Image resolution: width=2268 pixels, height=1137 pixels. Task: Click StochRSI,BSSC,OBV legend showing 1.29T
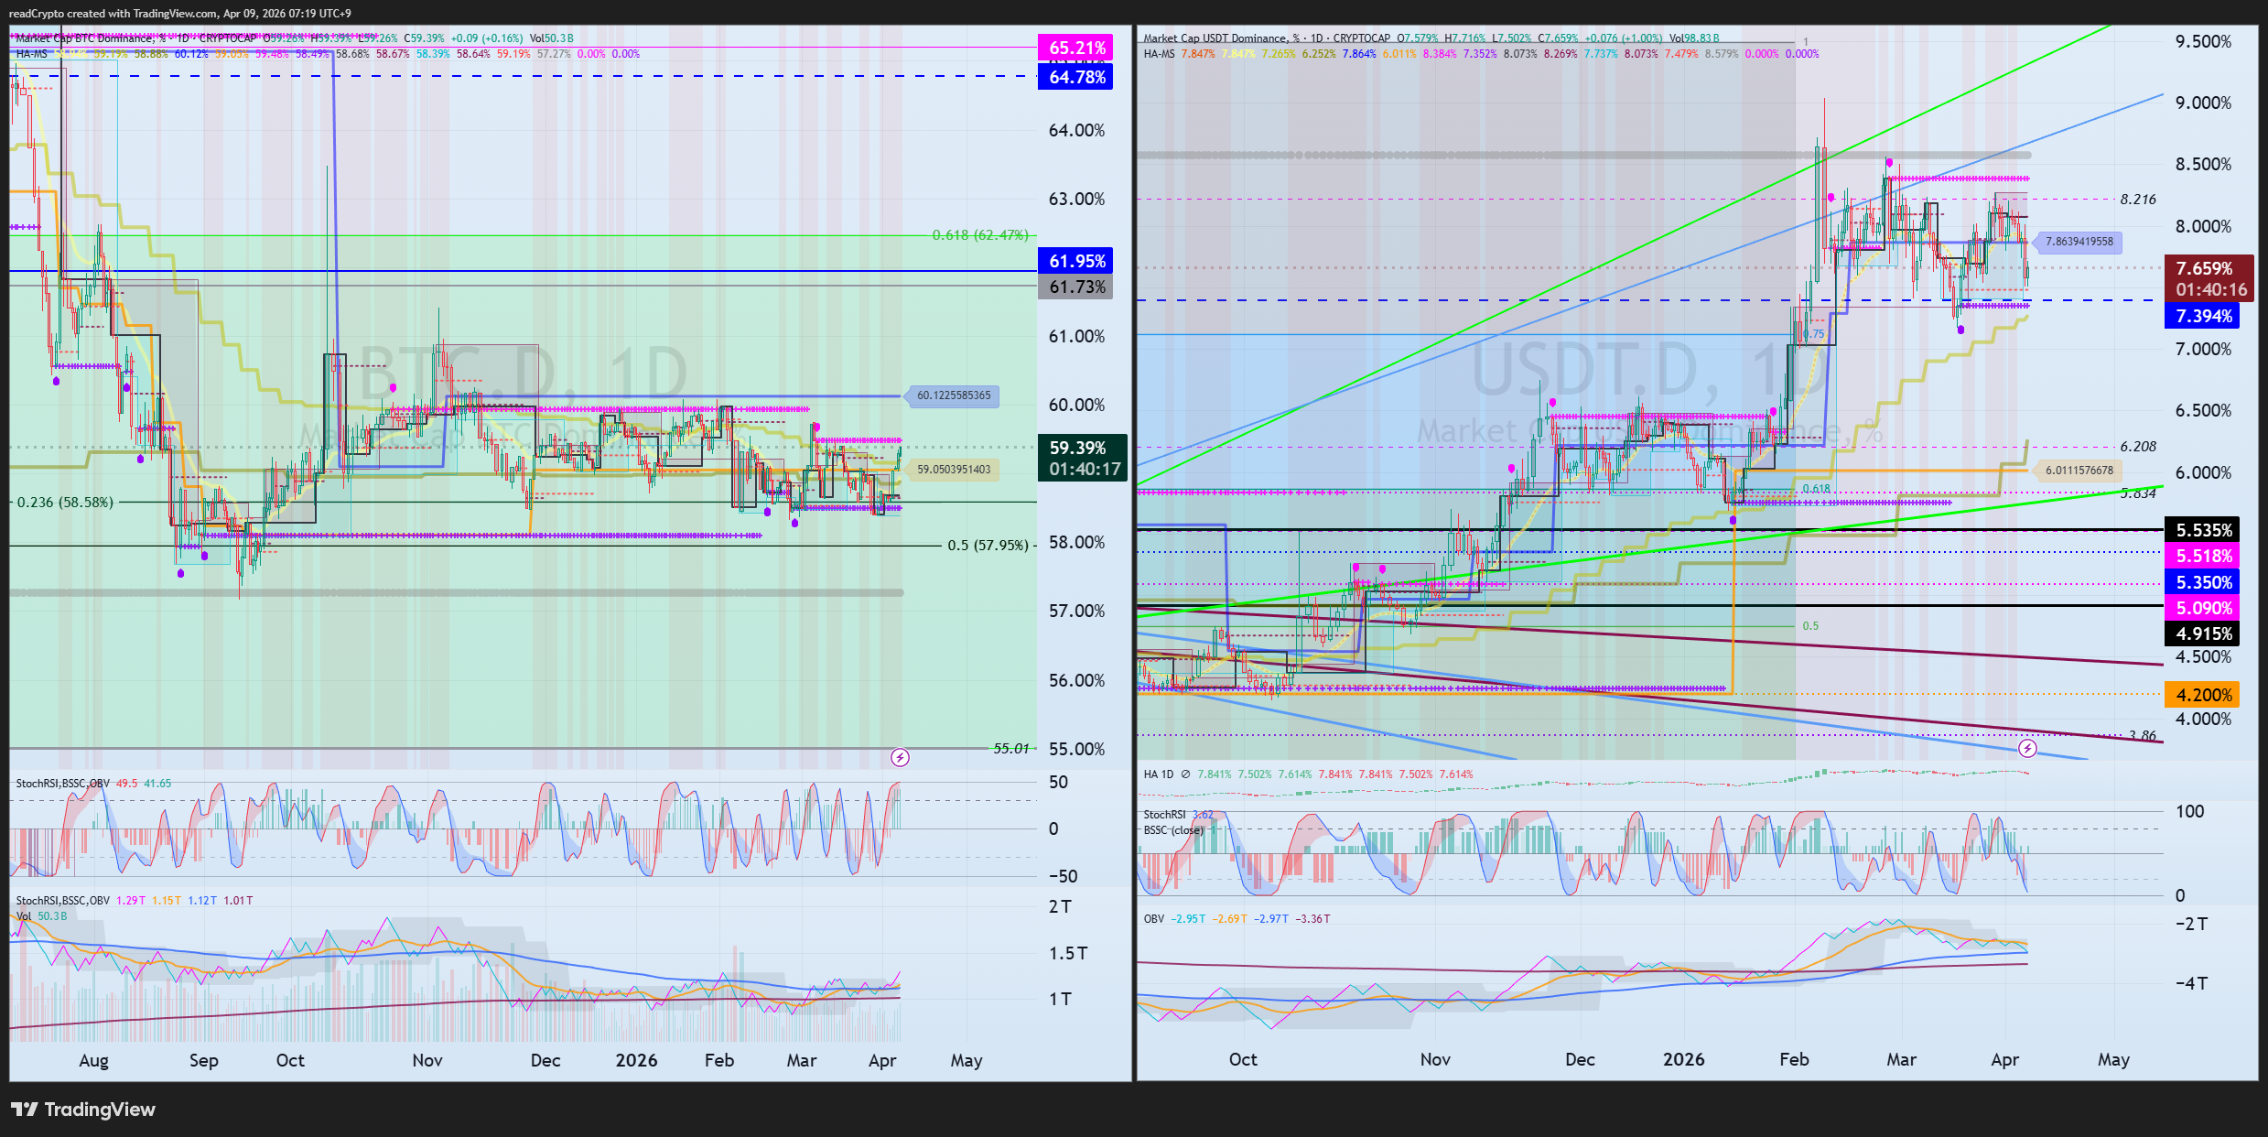pyautogui.click(x=135, y=901)
